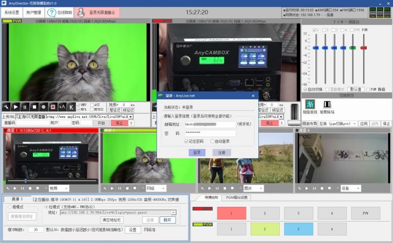The height and width of the screenshot is (243, 393).
Task: Enable the AVI recording format checkbox
Action: point(92,105)
